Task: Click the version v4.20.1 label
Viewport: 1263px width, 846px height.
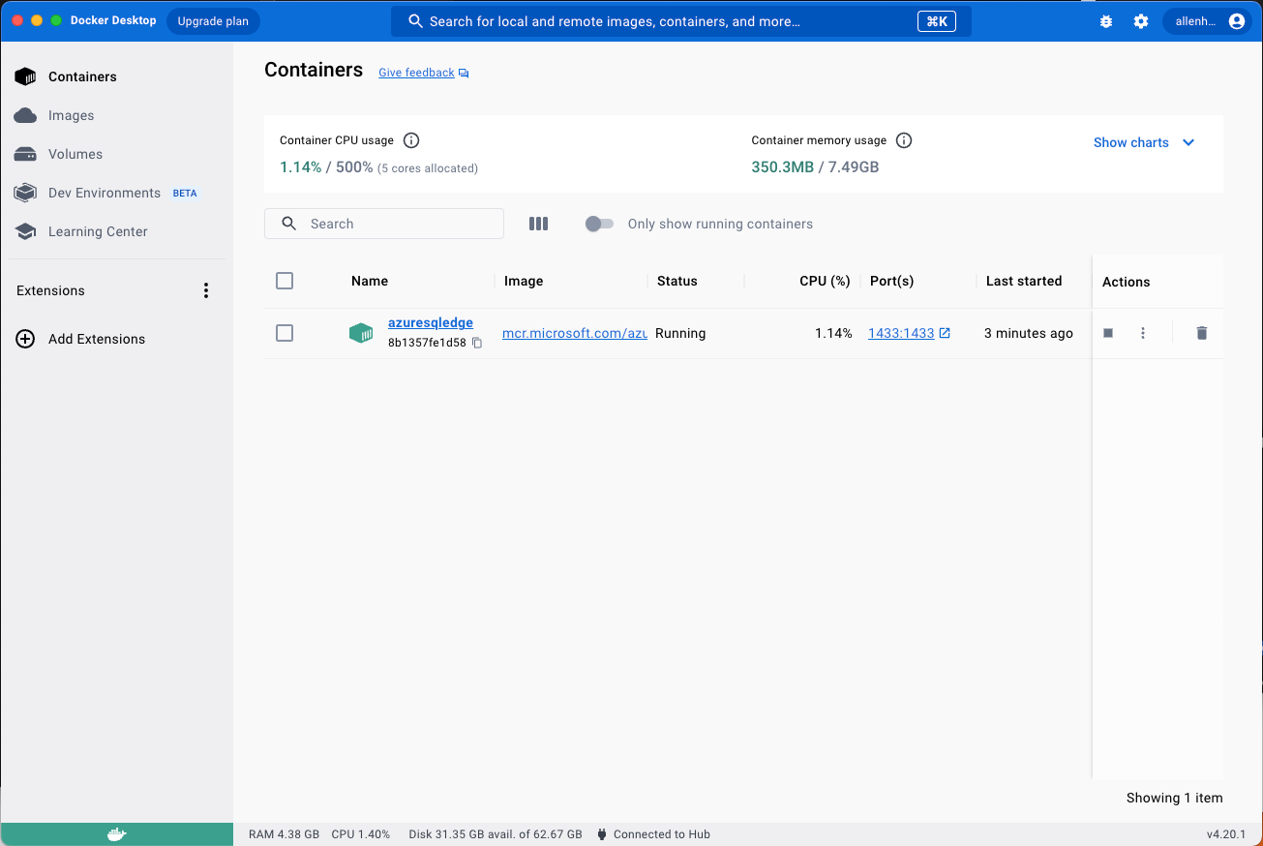Action: (1226, 834)
